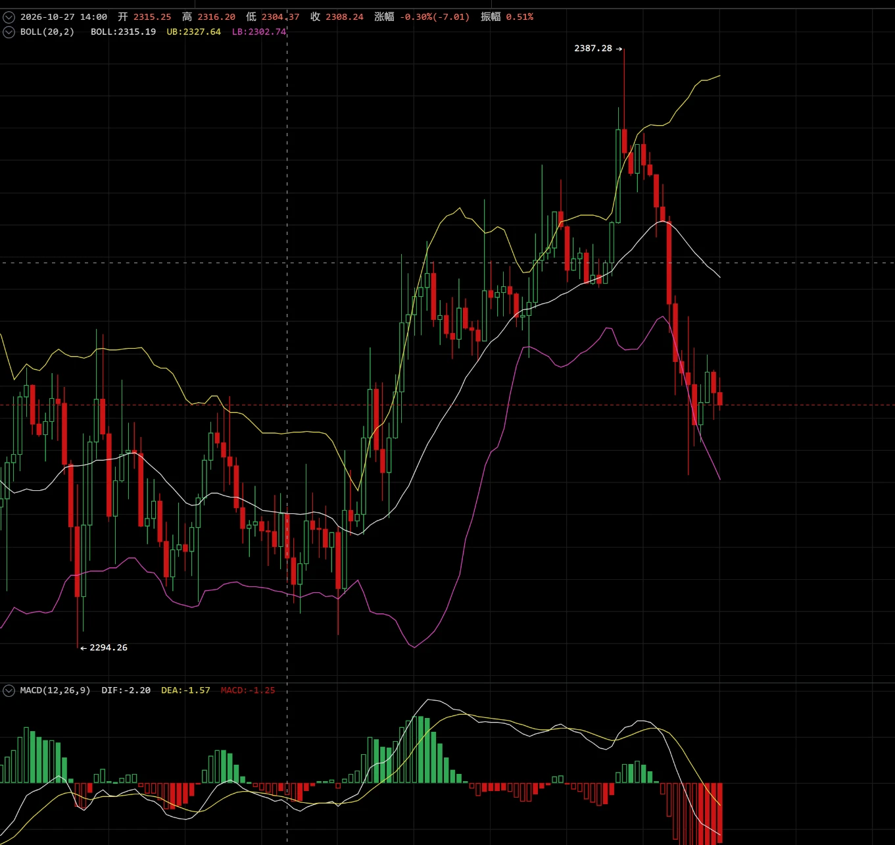The width and height of the screenshot is (895, 845).
Task: Select the close price value 2308.24
Action: click(345, 17)
